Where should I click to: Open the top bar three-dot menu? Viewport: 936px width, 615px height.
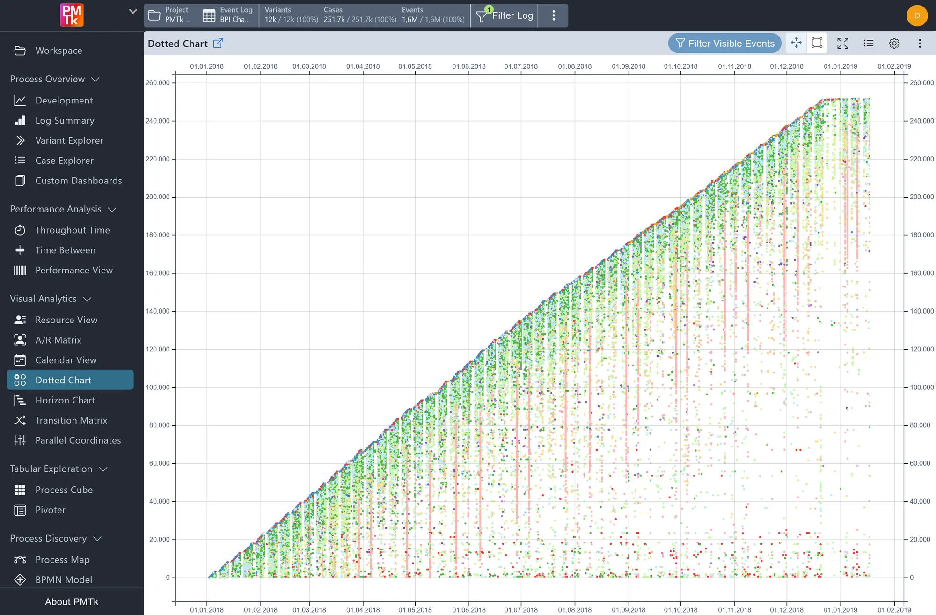[x=553, y=15]
